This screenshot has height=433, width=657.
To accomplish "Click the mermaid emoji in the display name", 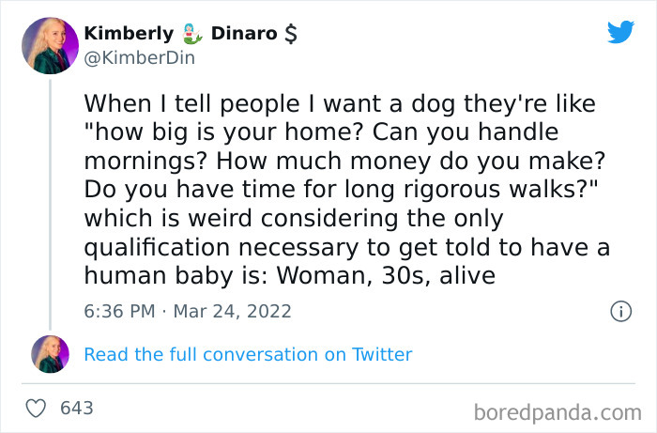I will point(192,34).
